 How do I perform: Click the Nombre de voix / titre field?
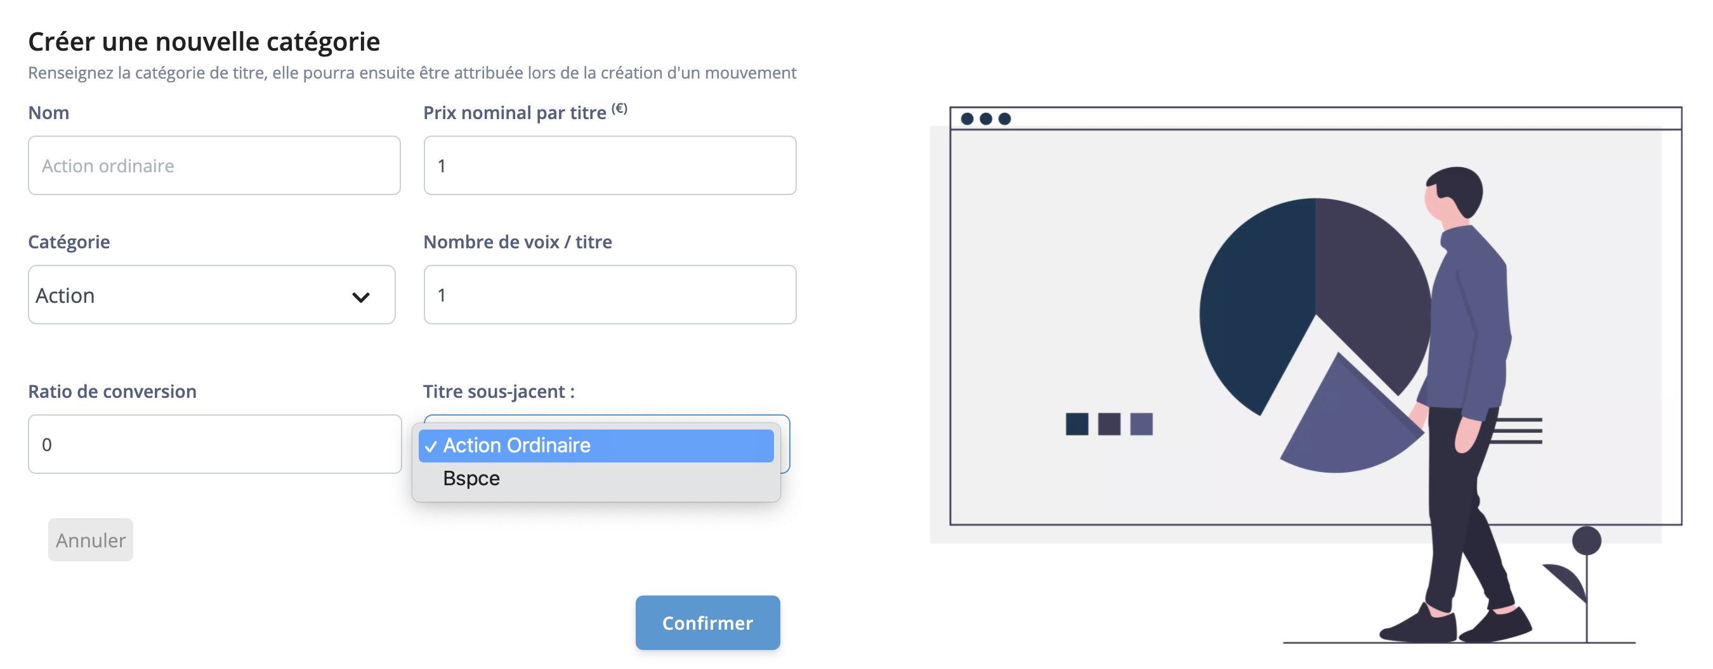pos(609,295)
